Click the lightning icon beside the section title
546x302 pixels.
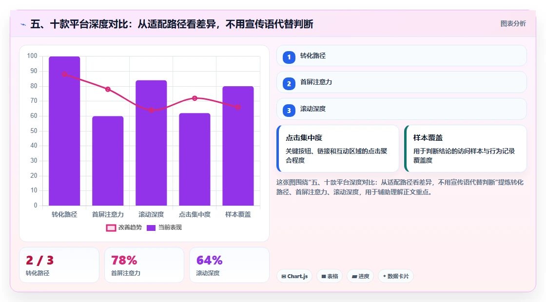[x=23, y=25]
